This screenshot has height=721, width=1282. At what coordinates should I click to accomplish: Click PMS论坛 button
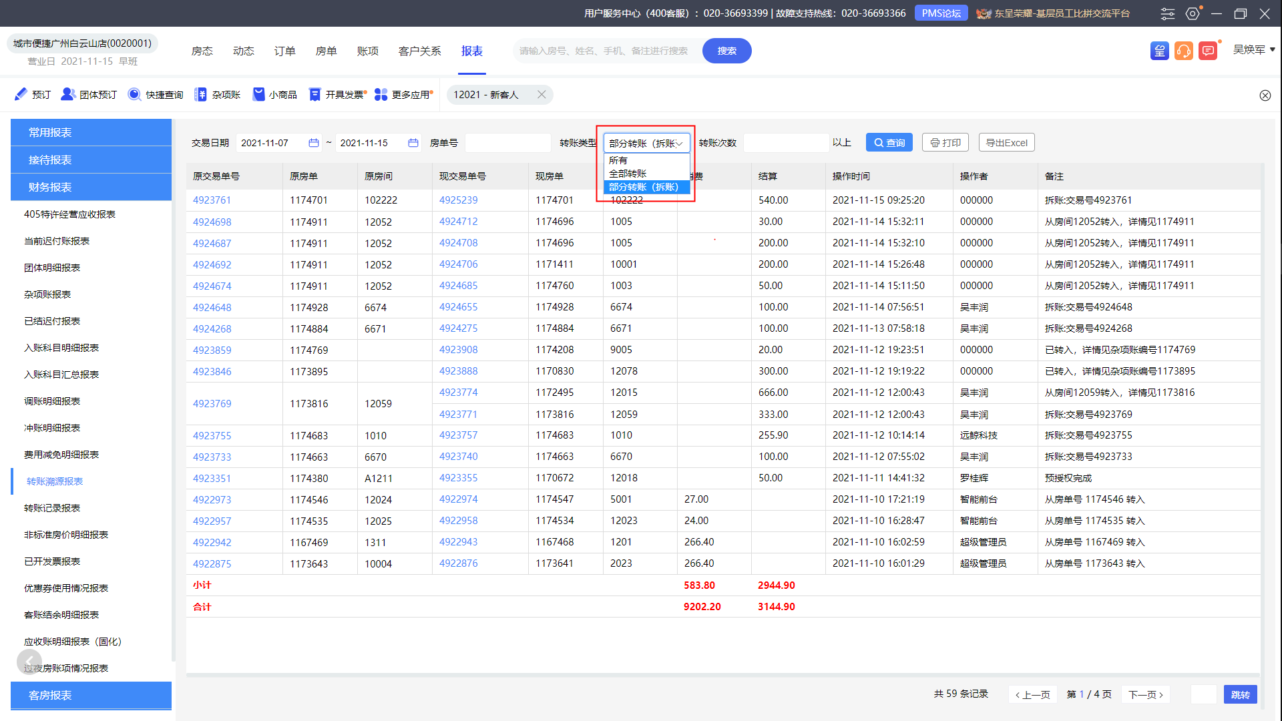pos(941,13)
